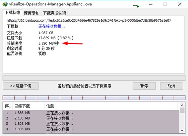Image resolution: width=188 pixels, height=136 pixels.
Task: Click the 各线程的起始位置以及下载进度 caption
Action: pos(85,86)
